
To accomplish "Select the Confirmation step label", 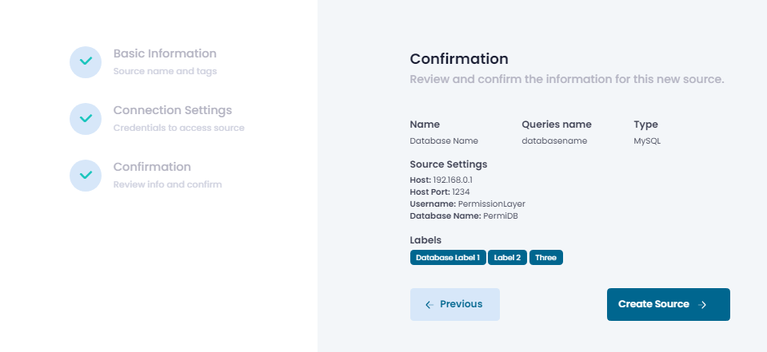I will pyautogui.click(x=152, y=167).
